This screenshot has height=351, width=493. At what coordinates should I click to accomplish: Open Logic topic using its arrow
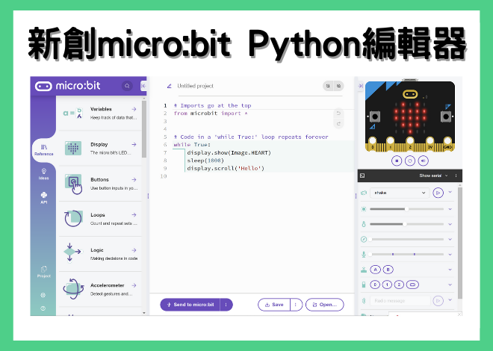[134, 250]
